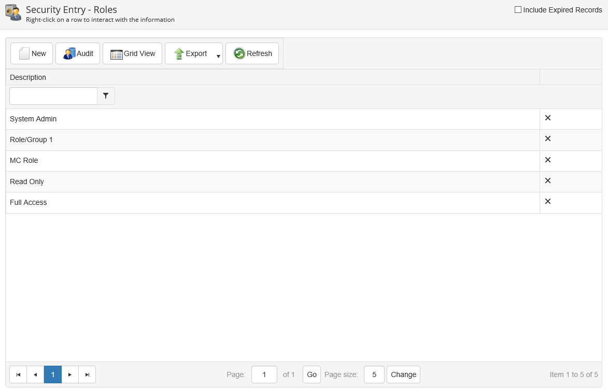Viewport: 608px width, 389px height.
Task: Click the Description filter text box
Action: click(x=53, y=96)
